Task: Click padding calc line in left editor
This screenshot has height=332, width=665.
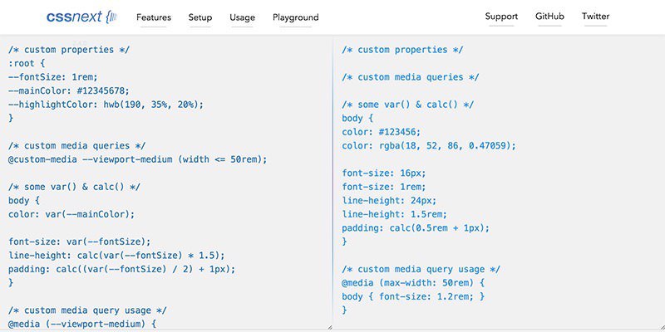Action: (121, 269)
